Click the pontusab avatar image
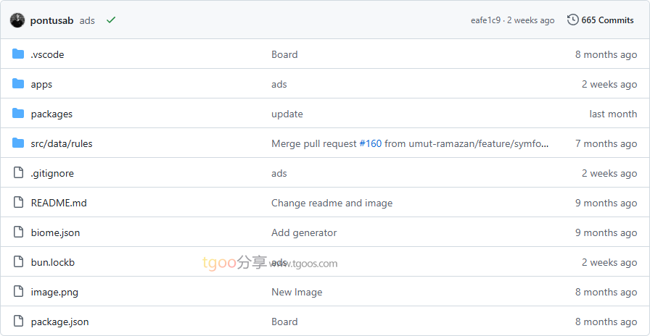Viewport: 650px width, 336px height. point(17,20)
